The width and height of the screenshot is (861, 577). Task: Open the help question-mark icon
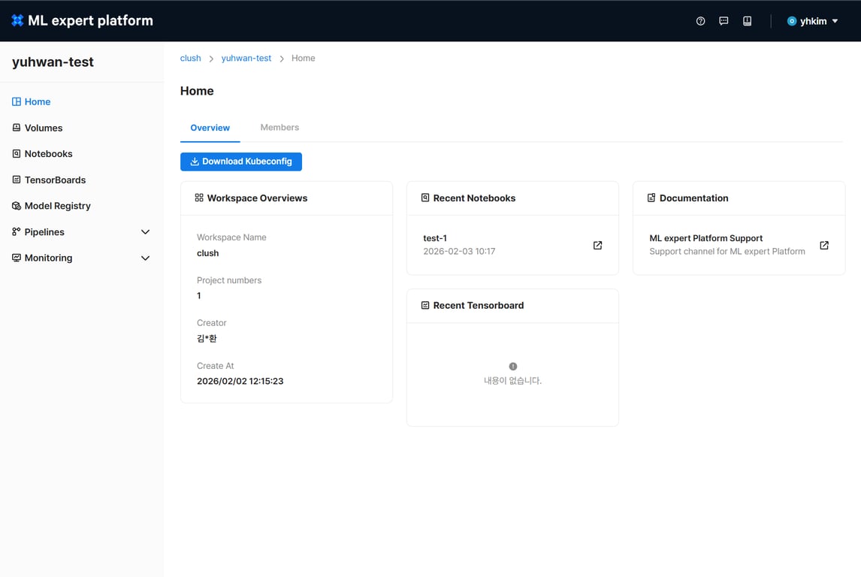coord(701,21)
